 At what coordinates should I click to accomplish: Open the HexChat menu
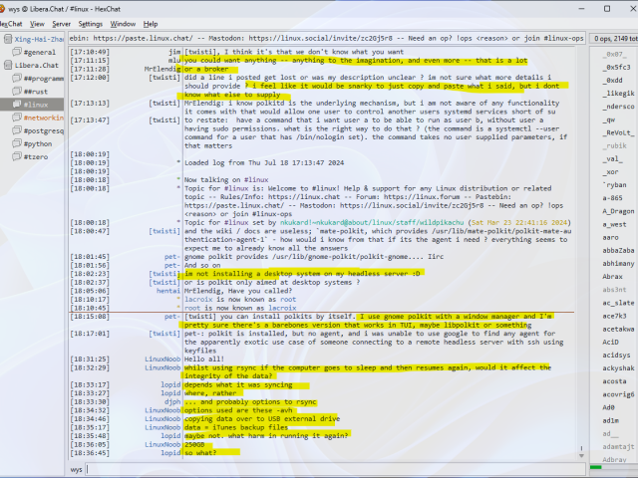tap(14, 23)
